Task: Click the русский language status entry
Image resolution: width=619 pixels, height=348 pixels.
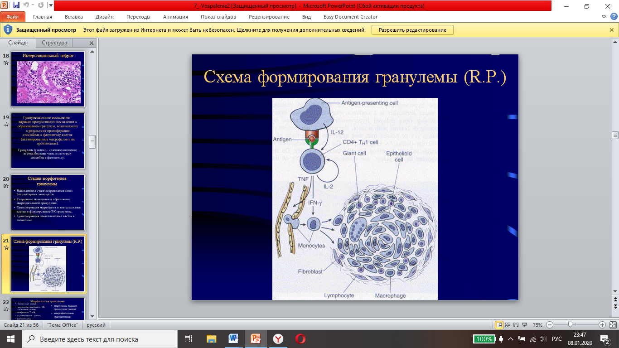Action: (96, 325)
